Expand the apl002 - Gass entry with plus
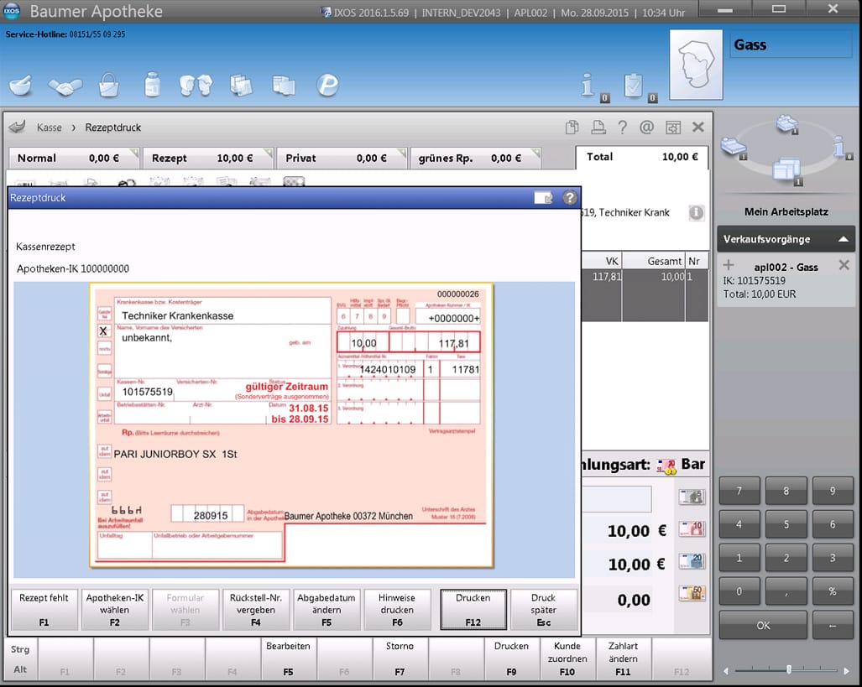The image size is (862, 687). pyautogui.click(x=729, y=266)
